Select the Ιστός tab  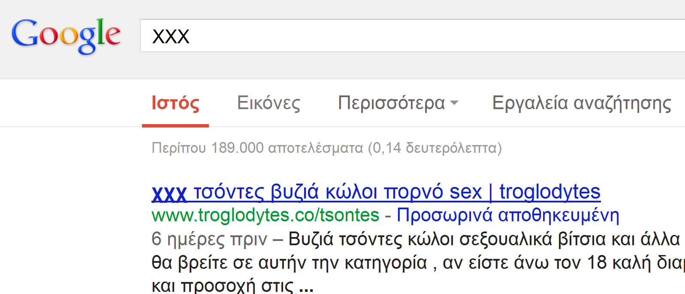coord(175,103)
